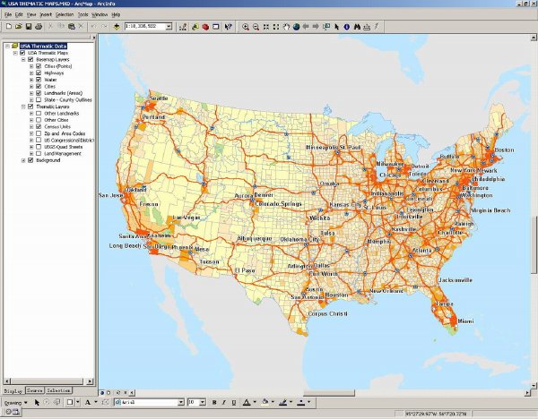Click the Add Data button

pyautogui.click(x=117, y=26)
